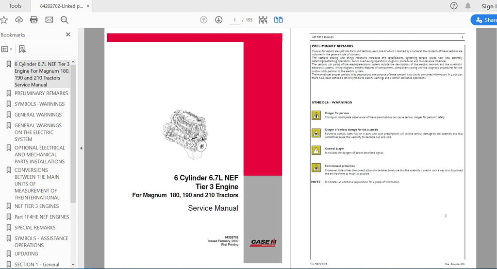Click 'For Magnum 180, 190 and 210 Tractors' text
Screen dimensions: 497x269
(185, 195)
